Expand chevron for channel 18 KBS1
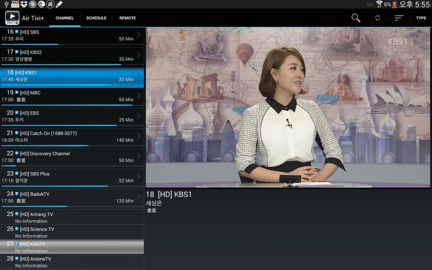The height and width of the screenshot is (270, 432). [x=139, y=75]
